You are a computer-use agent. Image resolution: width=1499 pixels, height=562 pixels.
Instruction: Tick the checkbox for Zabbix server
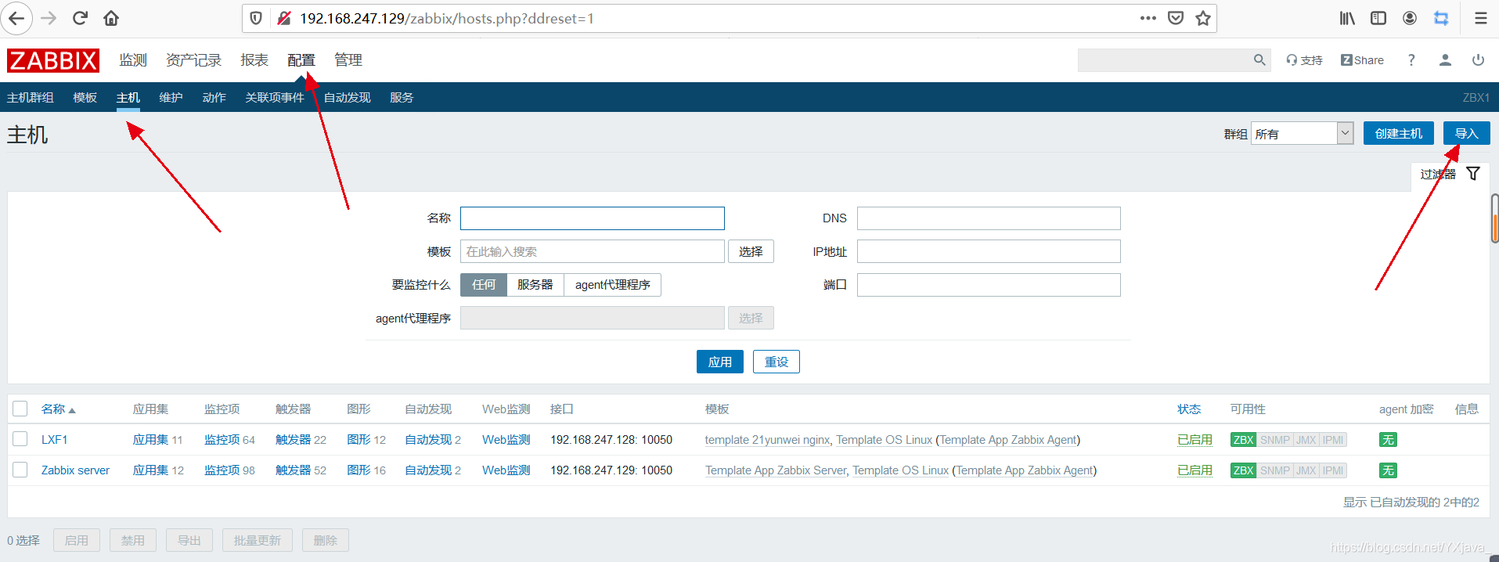pos(20,470)
